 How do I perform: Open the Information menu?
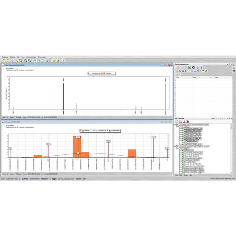coord(42,57)
